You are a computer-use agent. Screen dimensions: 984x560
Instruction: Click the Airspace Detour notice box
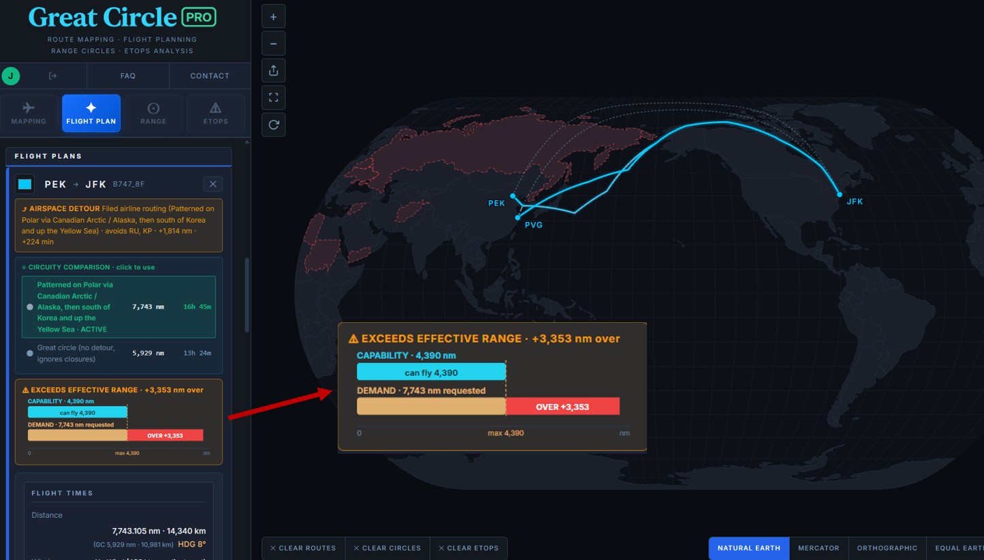point(118,225)
